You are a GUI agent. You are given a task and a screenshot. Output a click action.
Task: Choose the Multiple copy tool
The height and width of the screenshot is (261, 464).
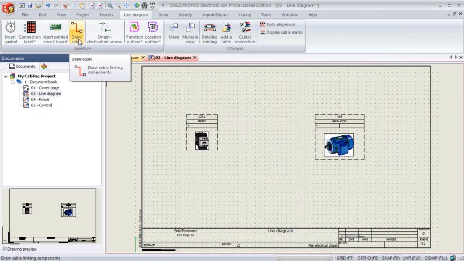[x=190, y=33]
